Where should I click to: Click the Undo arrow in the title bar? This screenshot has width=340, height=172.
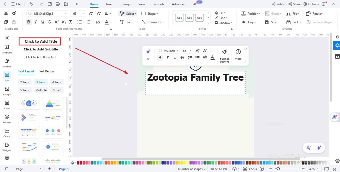coord(31,4)
